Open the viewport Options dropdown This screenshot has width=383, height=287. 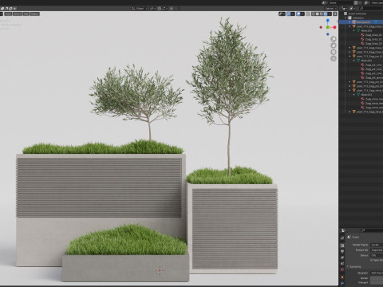(331, 9)
